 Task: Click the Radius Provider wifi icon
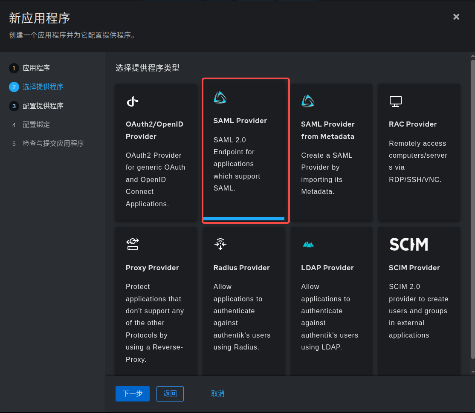click(x=220, y=244)
